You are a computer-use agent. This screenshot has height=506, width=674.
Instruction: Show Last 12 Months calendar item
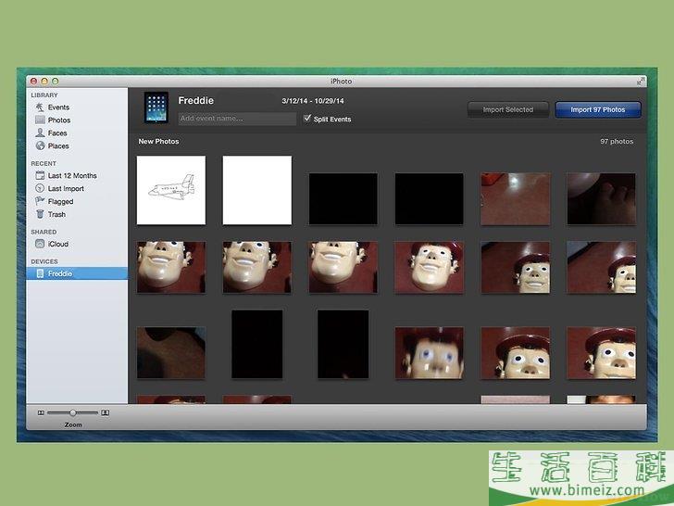[66, 175]
